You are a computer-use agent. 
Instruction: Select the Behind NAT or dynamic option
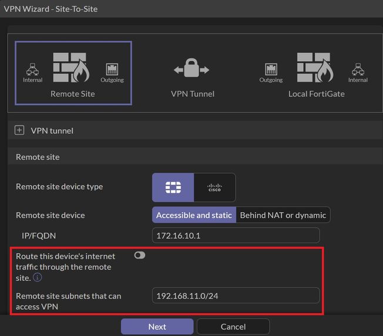(283, 215)
